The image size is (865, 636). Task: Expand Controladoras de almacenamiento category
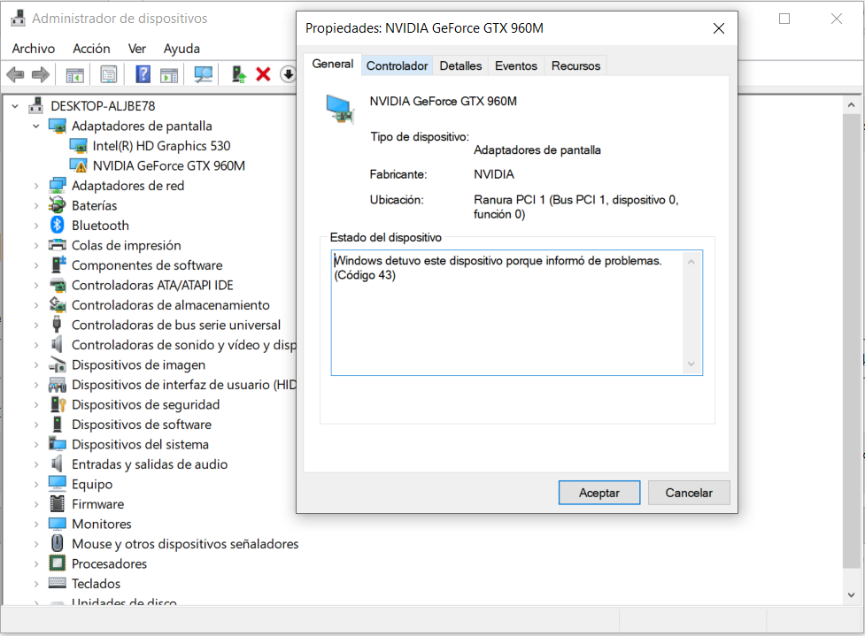36,305
